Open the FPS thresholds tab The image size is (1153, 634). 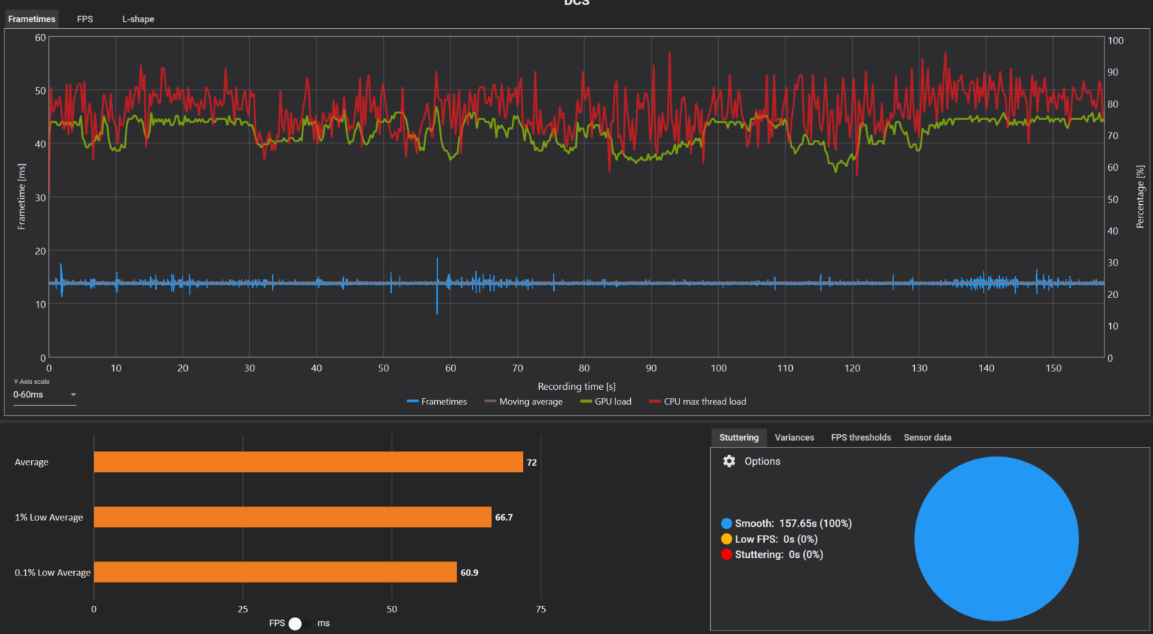point(861,438)
